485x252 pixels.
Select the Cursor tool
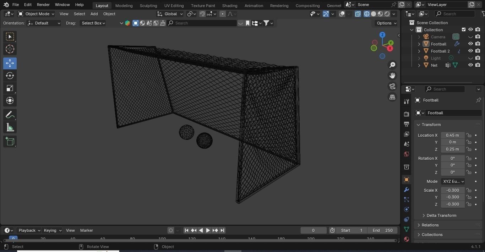pos(10,49)
